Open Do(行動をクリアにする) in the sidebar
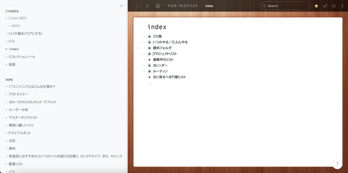348x173 pixels. 25,34
